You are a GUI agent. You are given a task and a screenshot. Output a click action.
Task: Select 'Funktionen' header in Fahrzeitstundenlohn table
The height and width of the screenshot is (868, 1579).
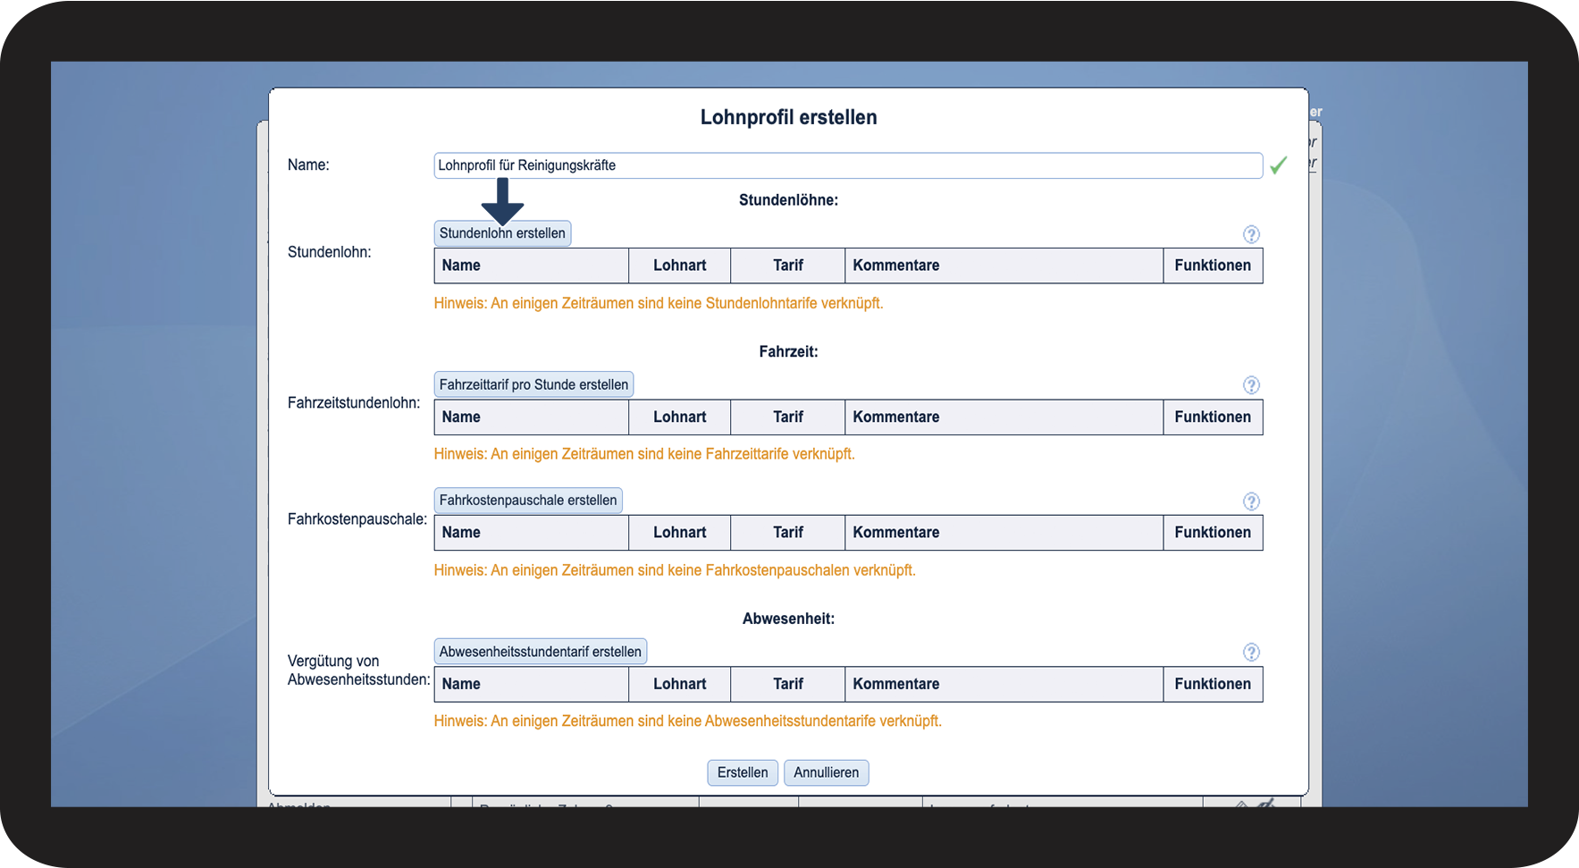(1213, 417)
